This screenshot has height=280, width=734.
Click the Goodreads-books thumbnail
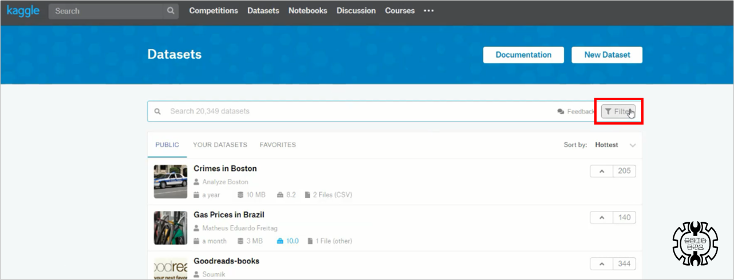coord(171,269)
